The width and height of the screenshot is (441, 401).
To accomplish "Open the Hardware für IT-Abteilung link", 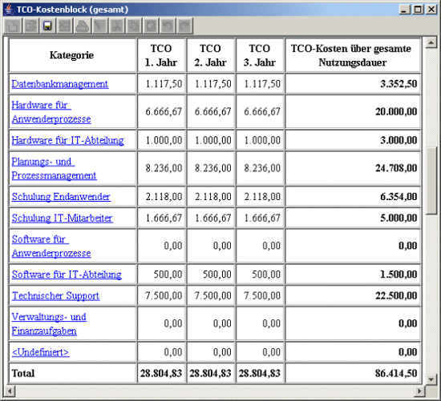I will (67, 140).
